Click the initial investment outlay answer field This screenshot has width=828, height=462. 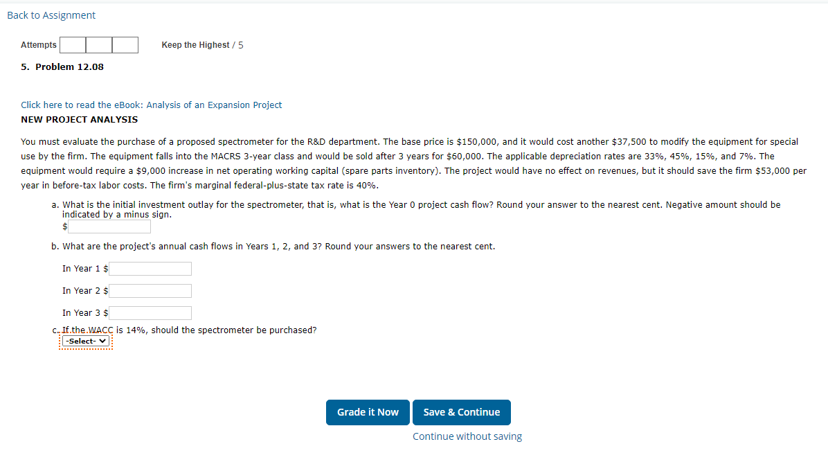pyautogui.click(x=108, y=226)
